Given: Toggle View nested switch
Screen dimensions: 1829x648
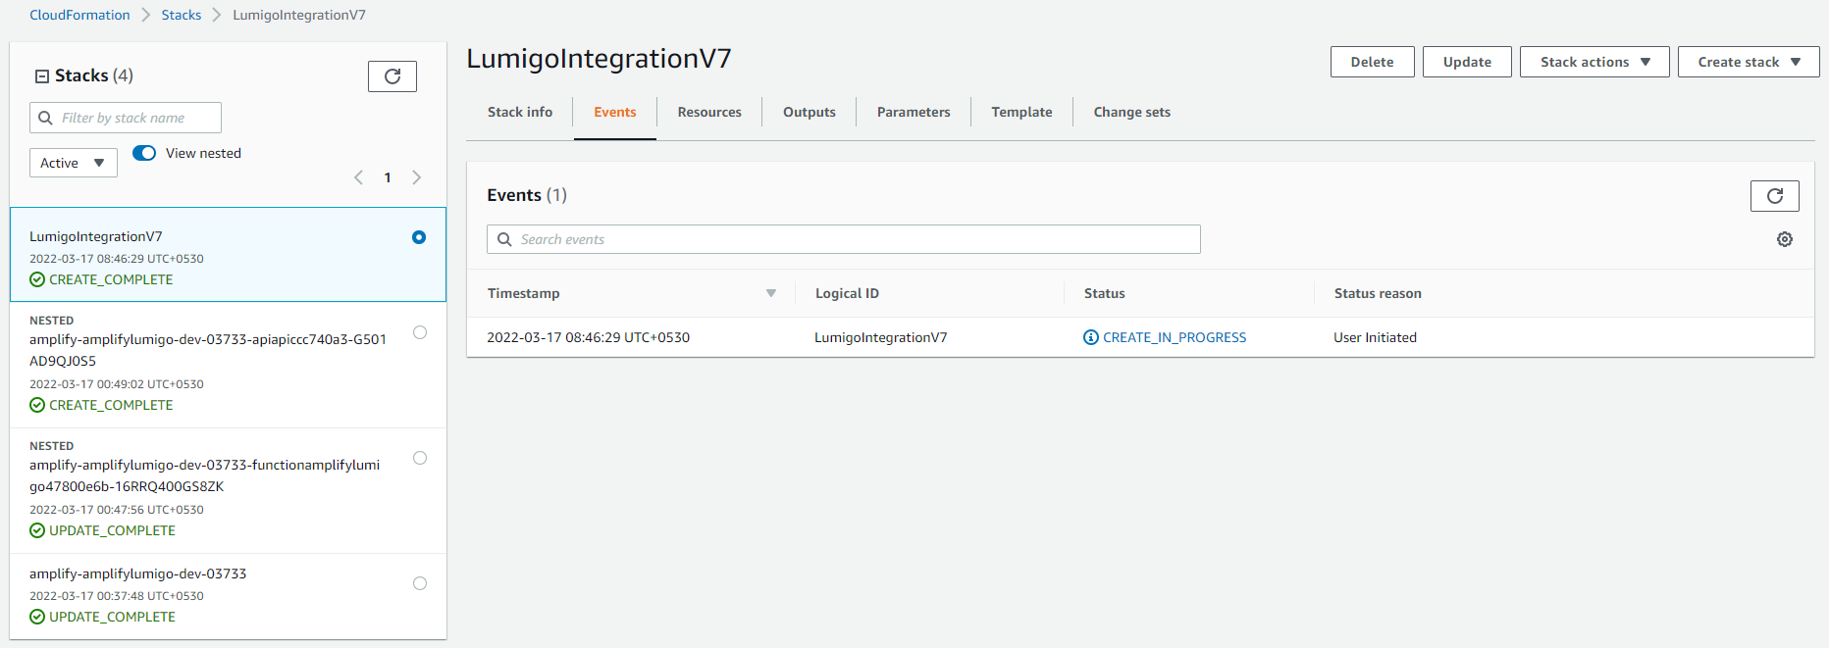Looking at the screenshot, I should point(144,153).
